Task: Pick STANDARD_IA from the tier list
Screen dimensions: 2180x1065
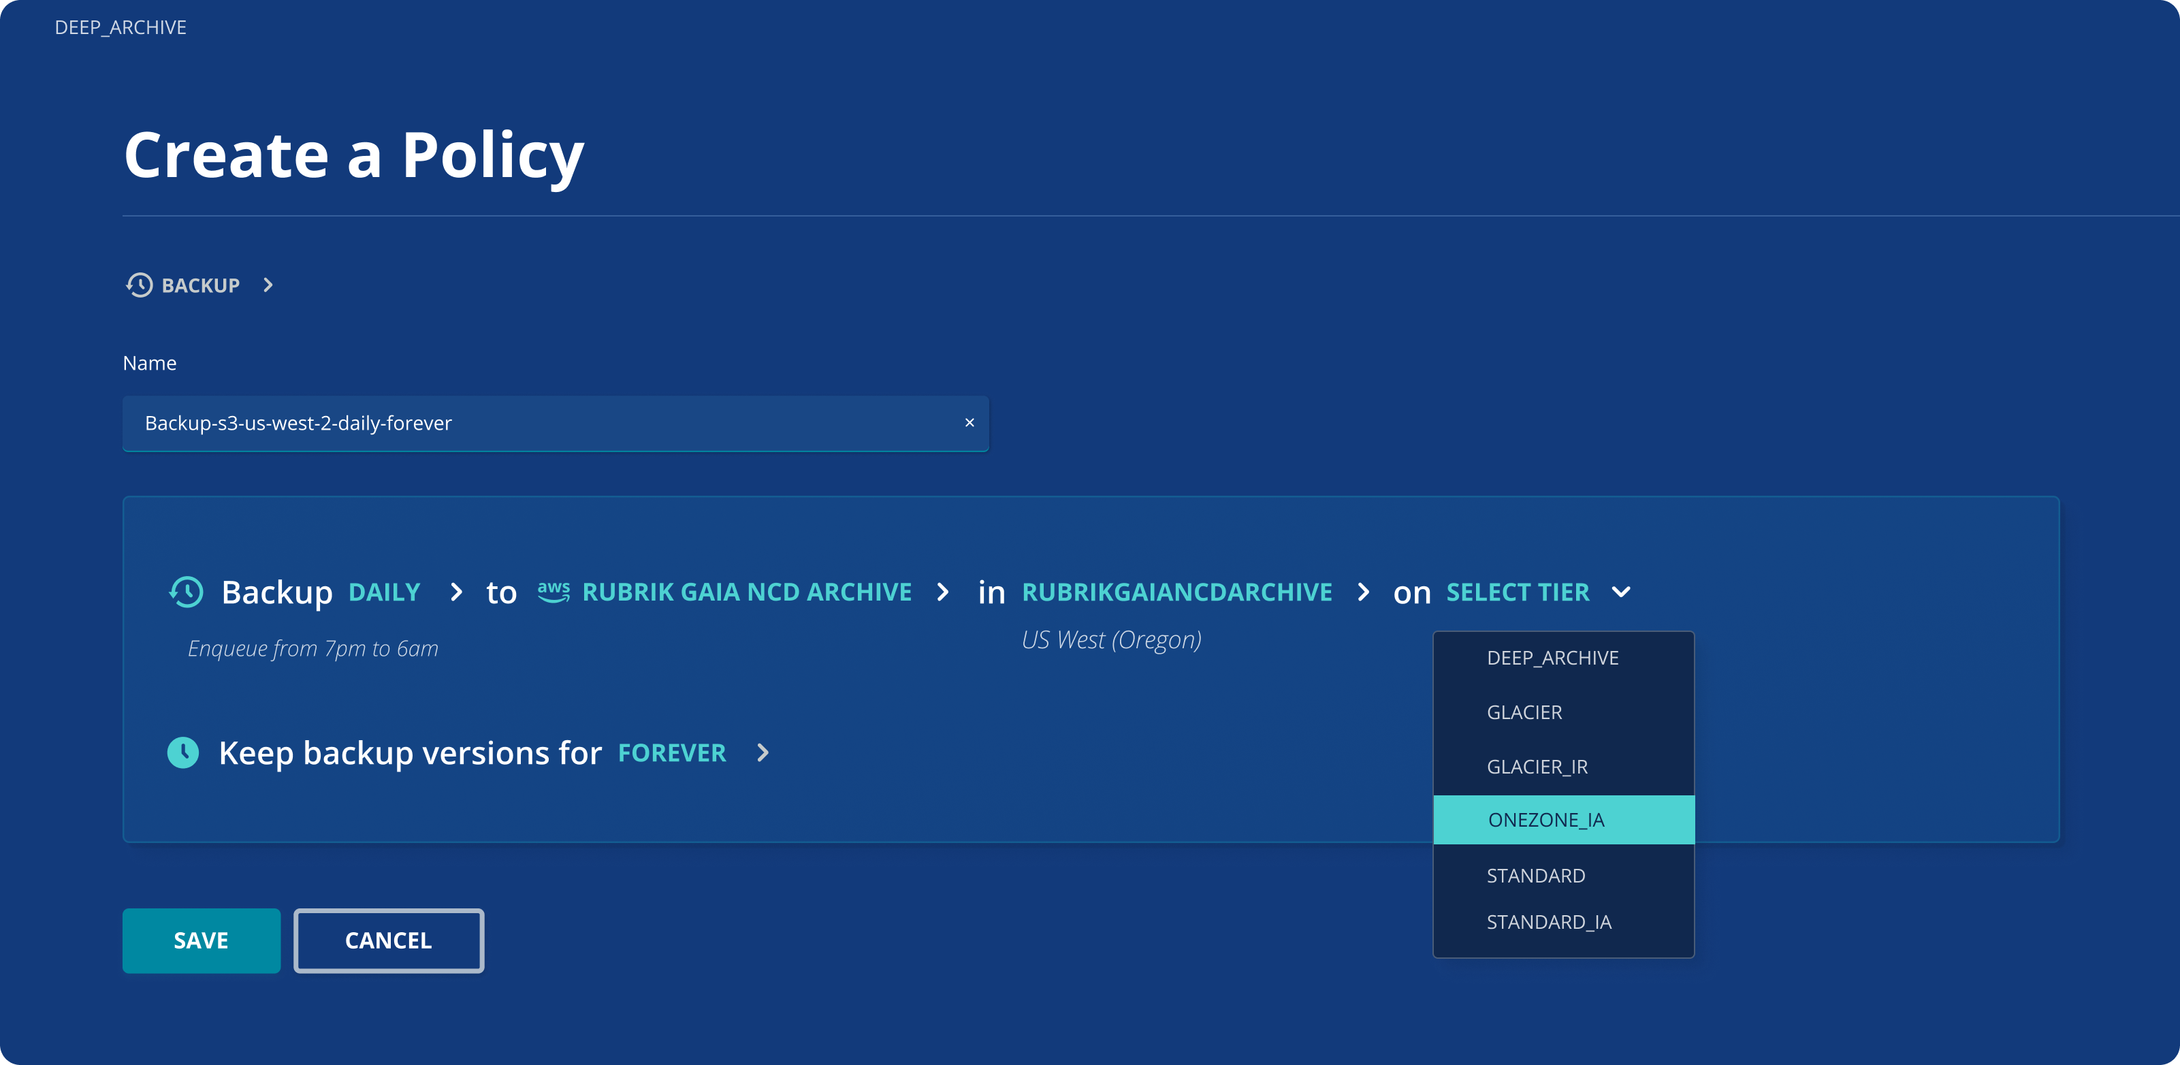Action: point(1563,922)
